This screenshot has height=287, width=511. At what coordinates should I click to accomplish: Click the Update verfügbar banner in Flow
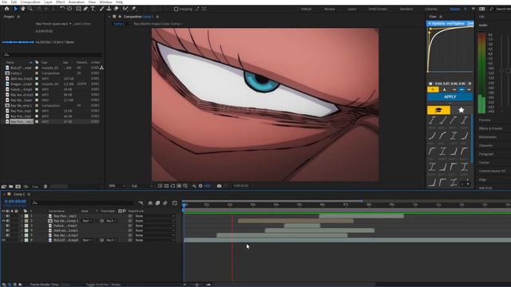(x=450, y=23)
